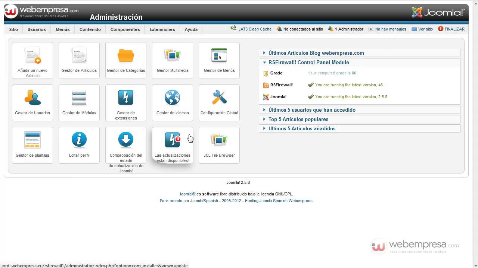Click the Administración heading text
Screen dimensions: 478x268
pos(116,17)
